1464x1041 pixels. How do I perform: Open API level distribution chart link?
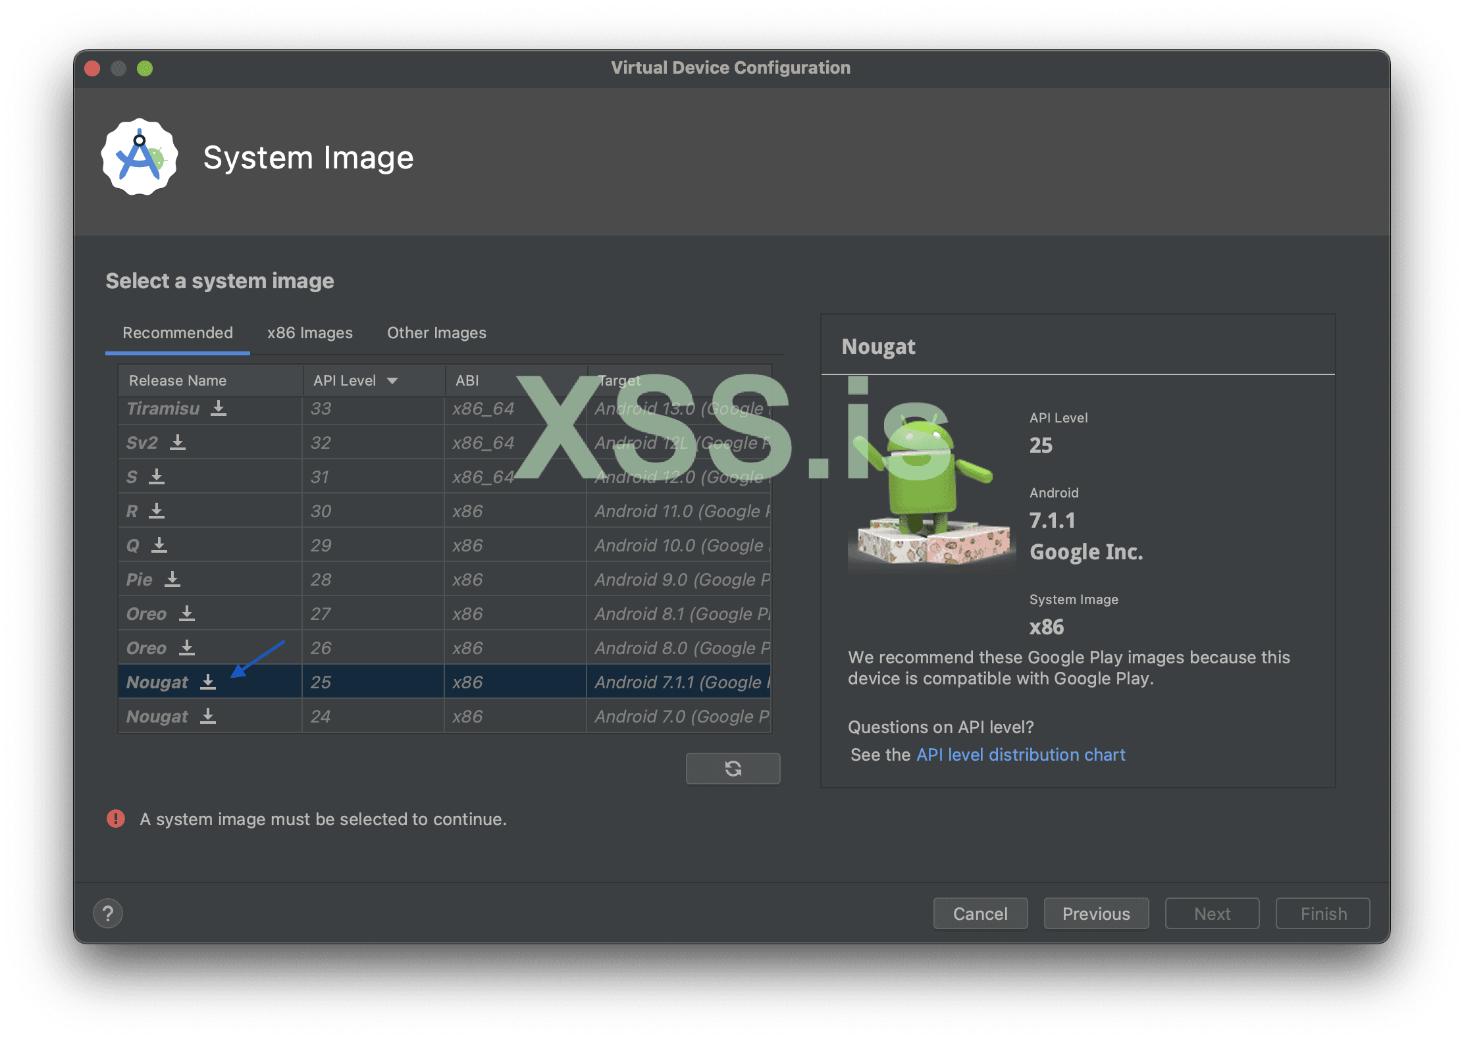(1020, 755)
